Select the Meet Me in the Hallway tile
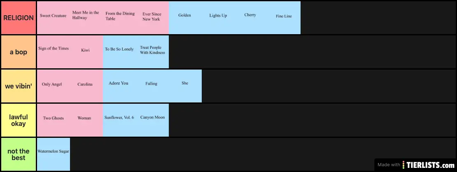The height and width of the screenshot is (172, 457). coord(86,18)
